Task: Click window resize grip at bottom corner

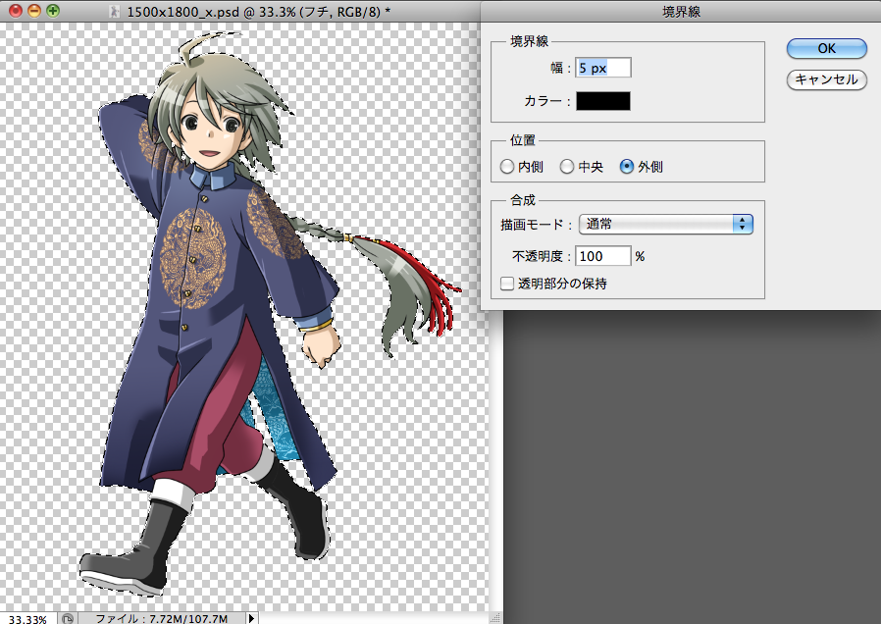Action: pyautogui.click(x=495, y=618)
